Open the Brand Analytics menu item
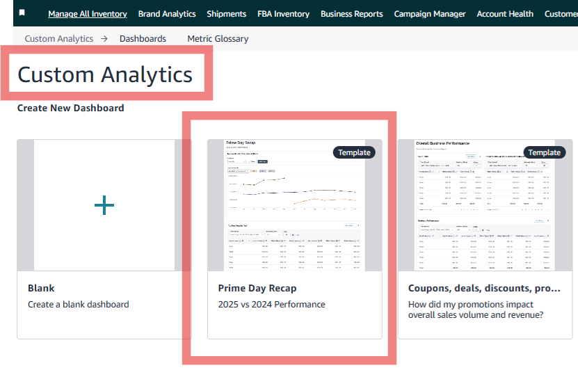Image resolution: width=578 pixels, height=377 pixels. [167, 14]
